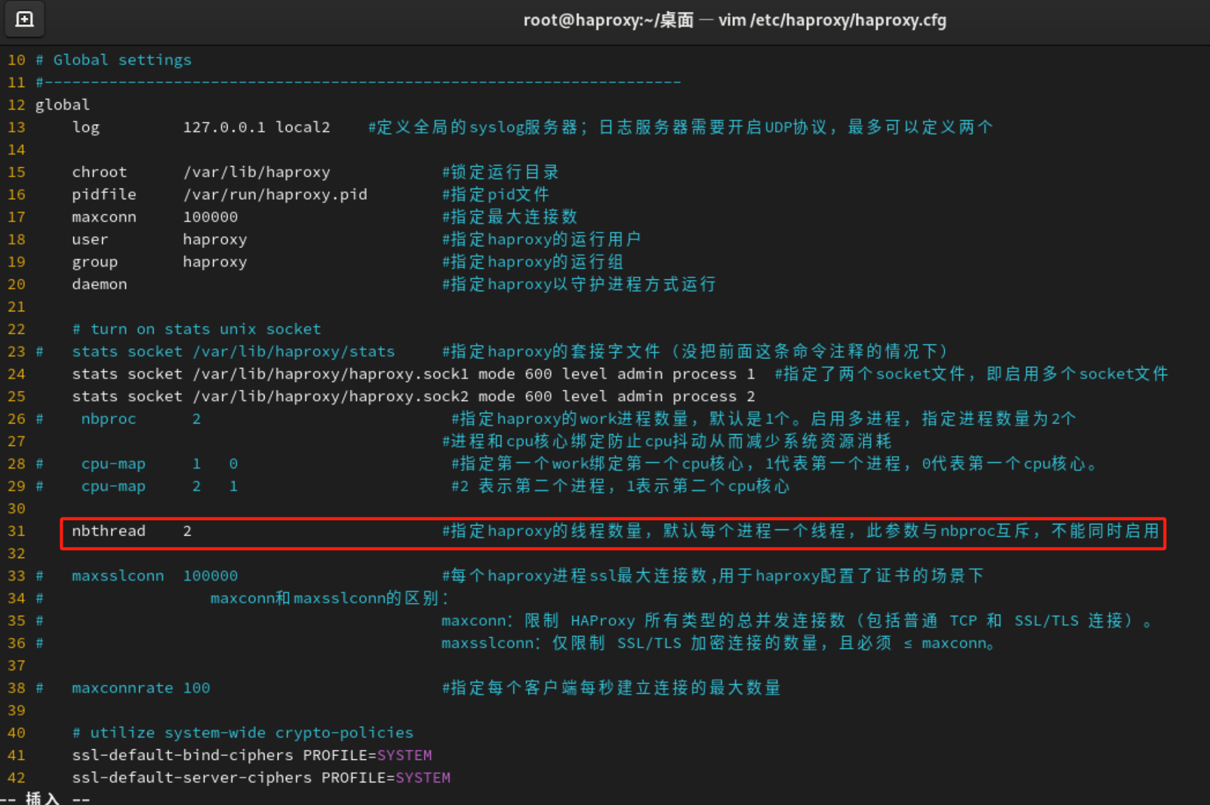Click commented 'maxsslconn' directive

118,576
